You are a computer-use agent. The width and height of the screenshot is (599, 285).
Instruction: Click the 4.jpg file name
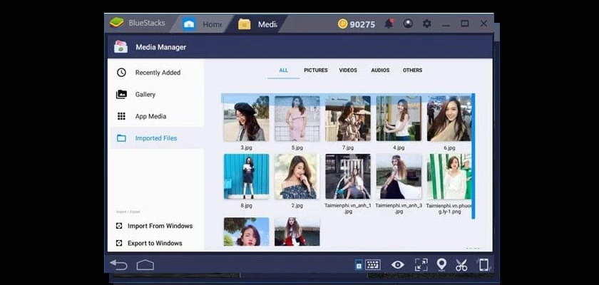399,147
